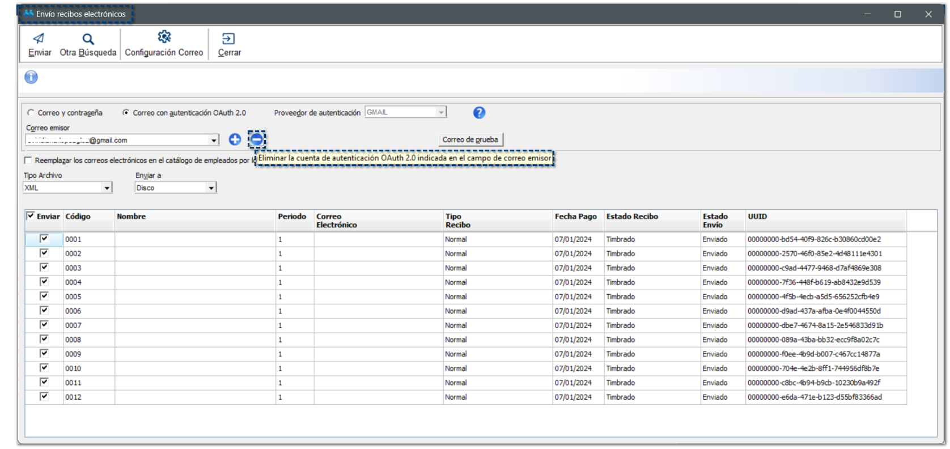950x449 pixels.
Task: Open the blue question mark help
Action: [x=479, y=113]
